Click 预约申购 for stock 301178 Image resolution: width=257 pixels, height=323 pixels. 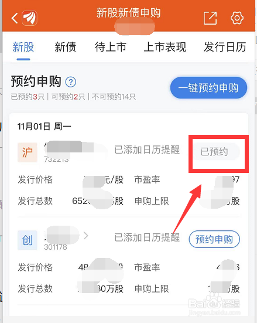214,239
